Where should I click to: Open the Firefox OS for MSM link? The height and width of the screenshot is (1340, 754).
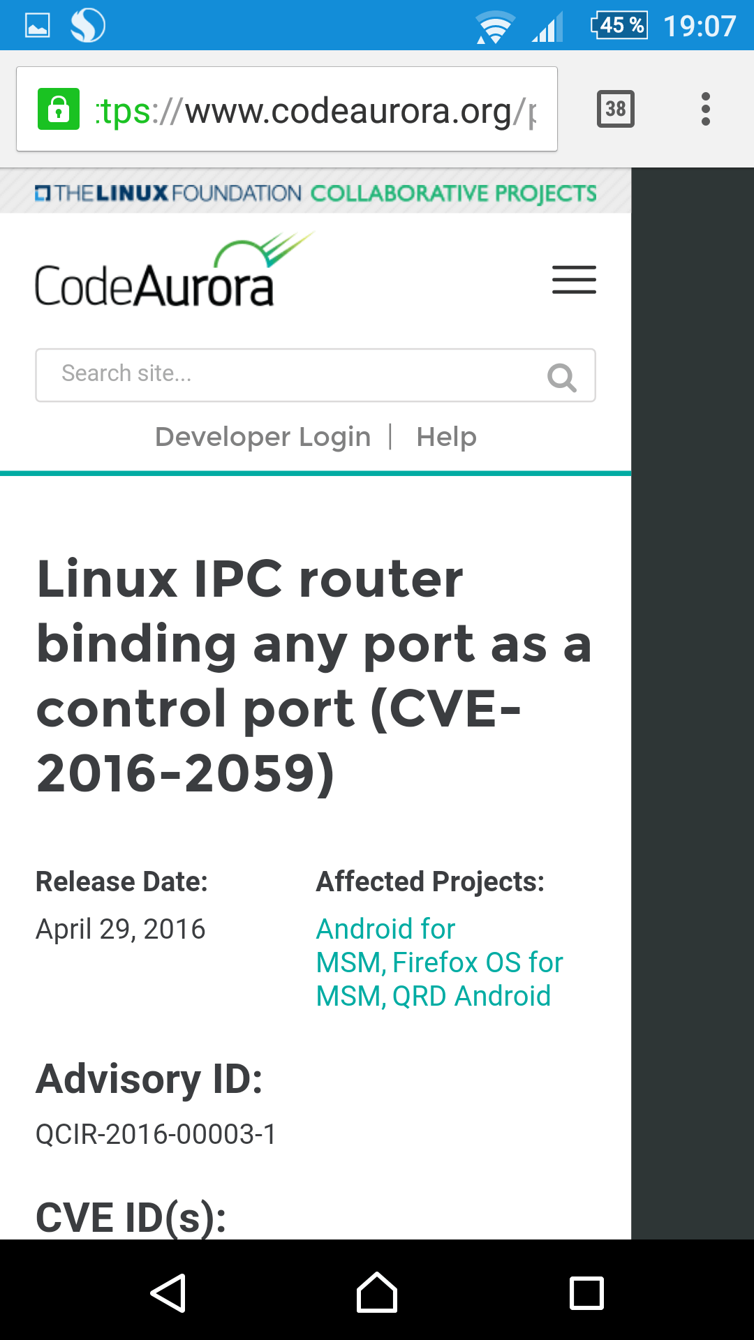pyautogui.click(x=478, y=963)
